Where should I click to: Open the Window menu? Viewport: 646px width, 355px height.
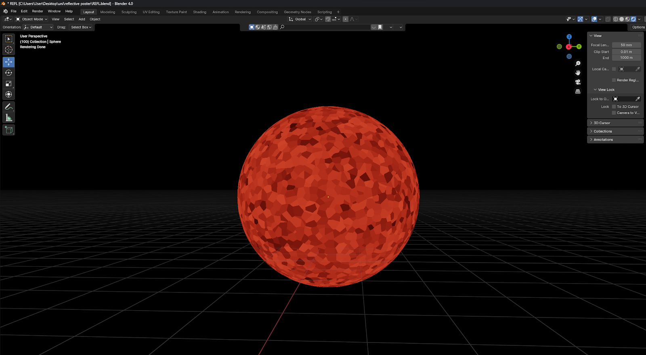pyautogui.click(x=54, y=11)
